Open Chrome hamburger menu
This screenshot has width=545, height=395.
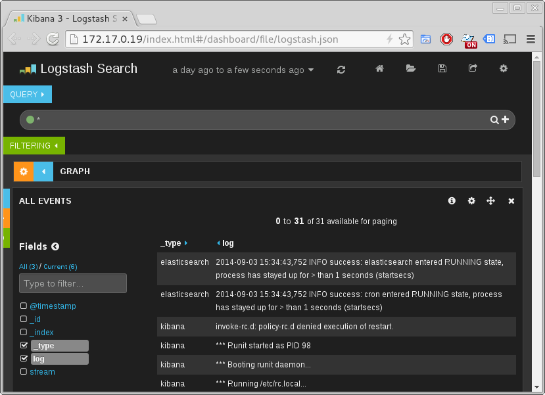[x=531, y=39]
